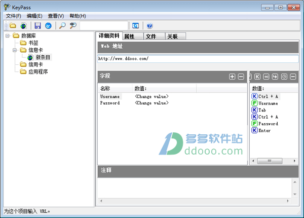This screenshot has width=304, height=218.
Task: Minimize the KeyPass window
Action: pyautogui.click(x=267, y=8)
